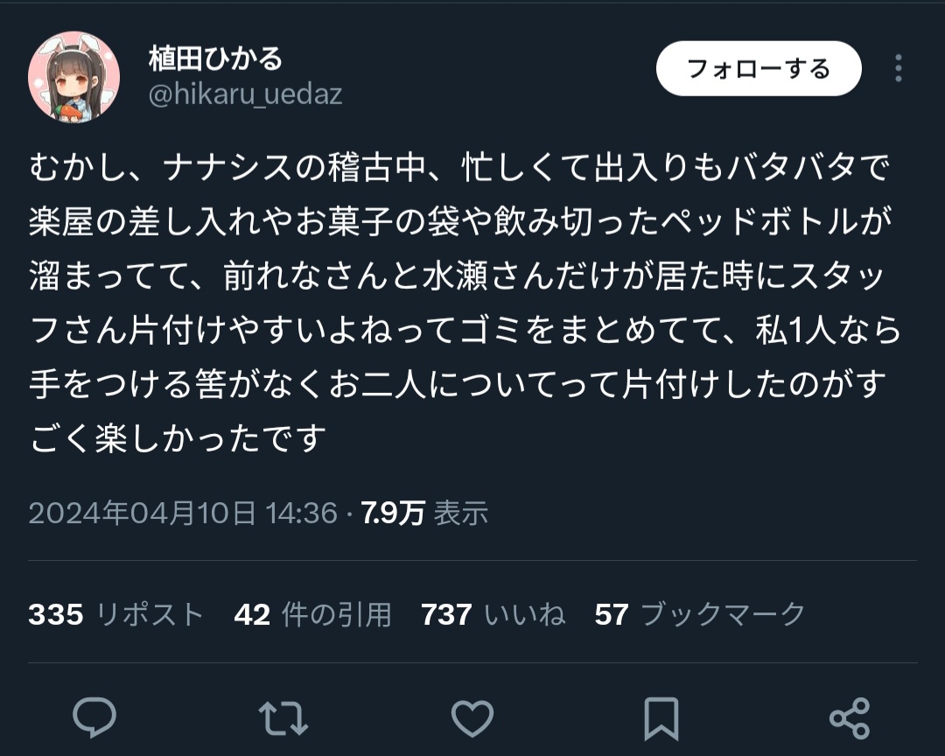
Task: Click the reply speech bubble icon
Action: point(94,717)
